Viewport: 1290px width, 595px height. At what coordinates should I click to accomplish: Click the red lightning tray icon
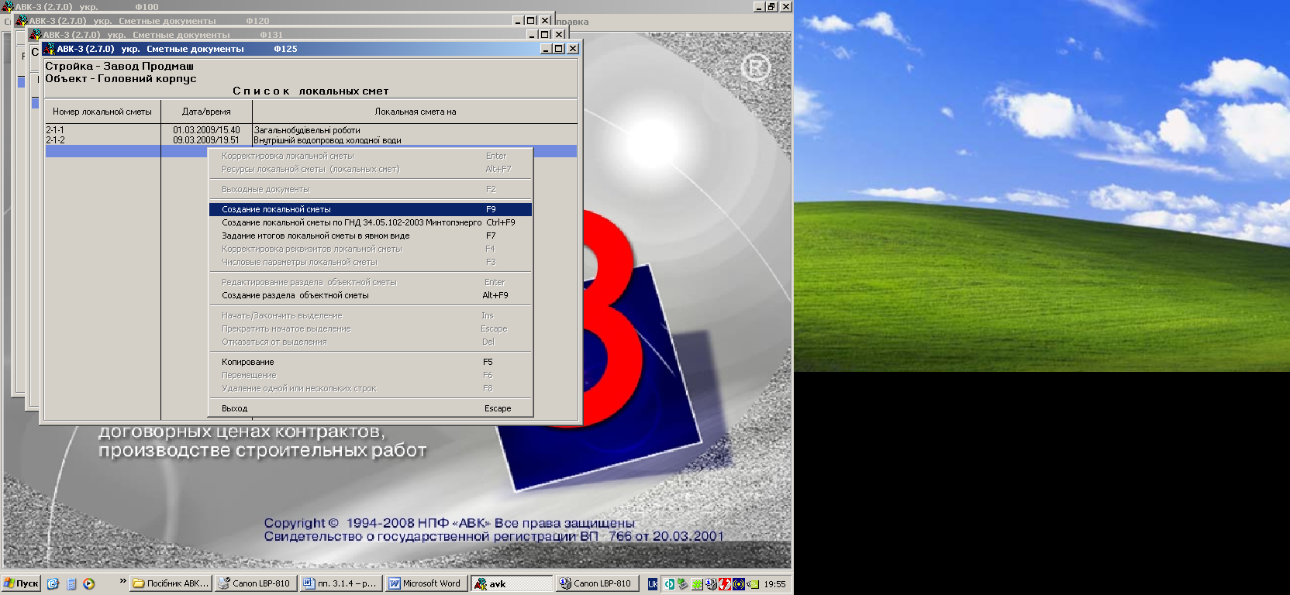[x=725, y=584]
